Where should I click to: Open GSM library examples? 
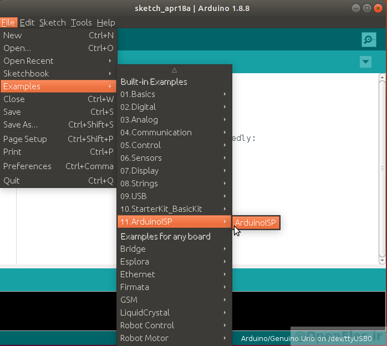point(174,300)
